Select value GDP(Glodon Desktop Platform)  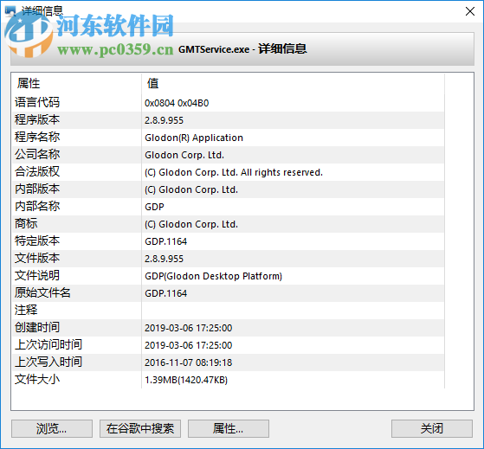(213, 276)
